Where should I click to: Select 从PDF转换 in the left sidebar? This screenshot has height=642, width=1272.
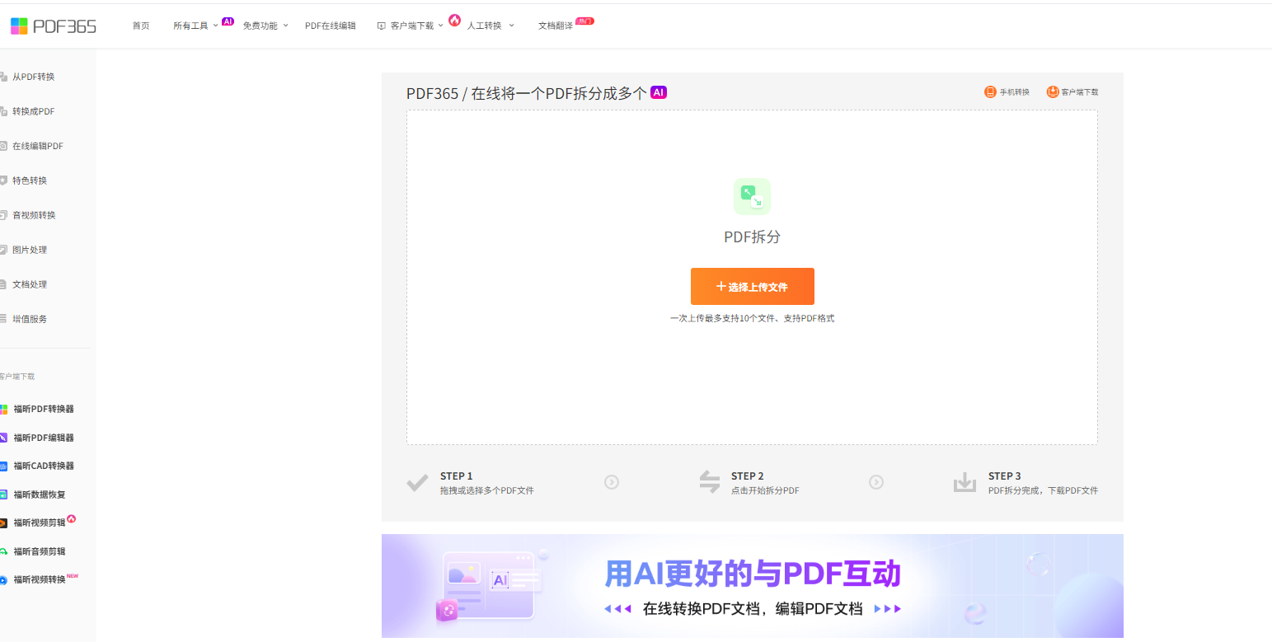33,77
